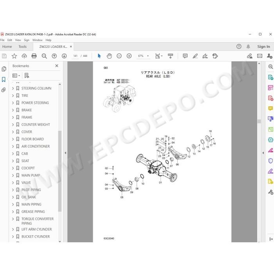Open the Window menu
The height and width of the screenshot is (274, 274).
coord(37,40)
